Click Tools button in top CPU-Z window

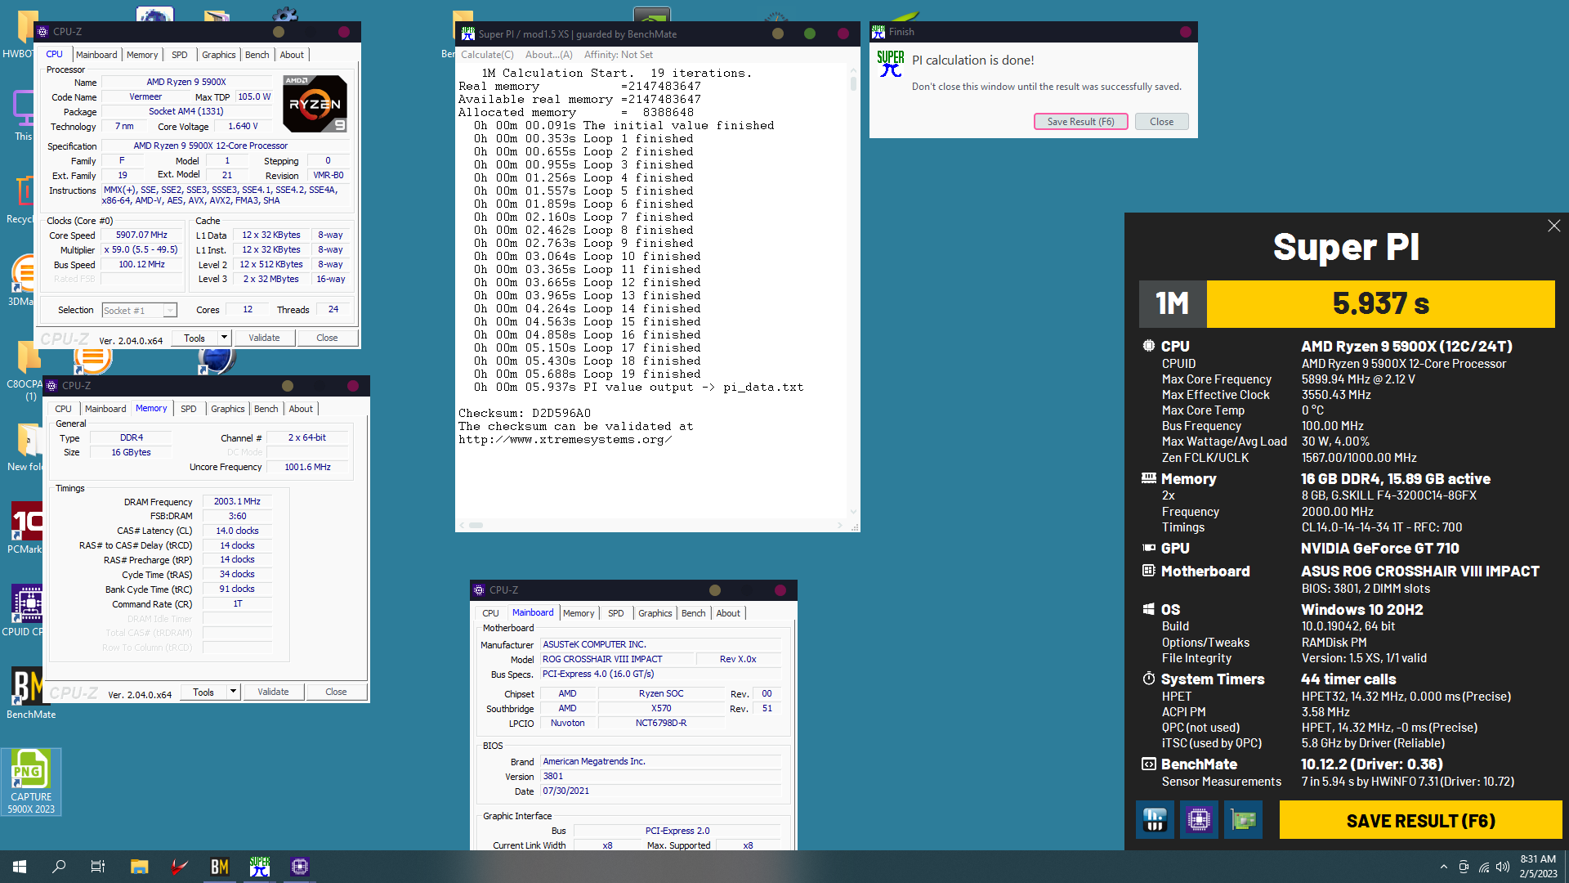[x=194, y=338]
